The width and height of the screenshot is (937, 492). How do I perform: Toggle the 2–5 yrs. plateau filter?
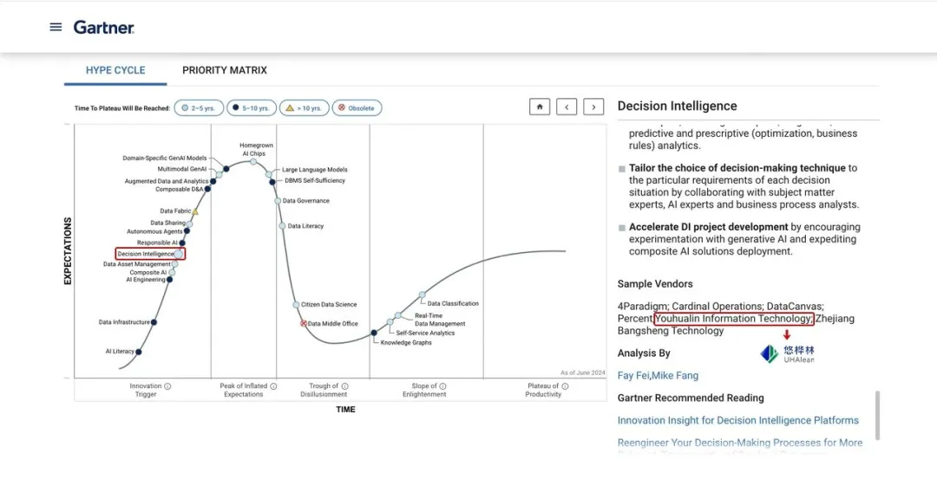tap(198, 108)
